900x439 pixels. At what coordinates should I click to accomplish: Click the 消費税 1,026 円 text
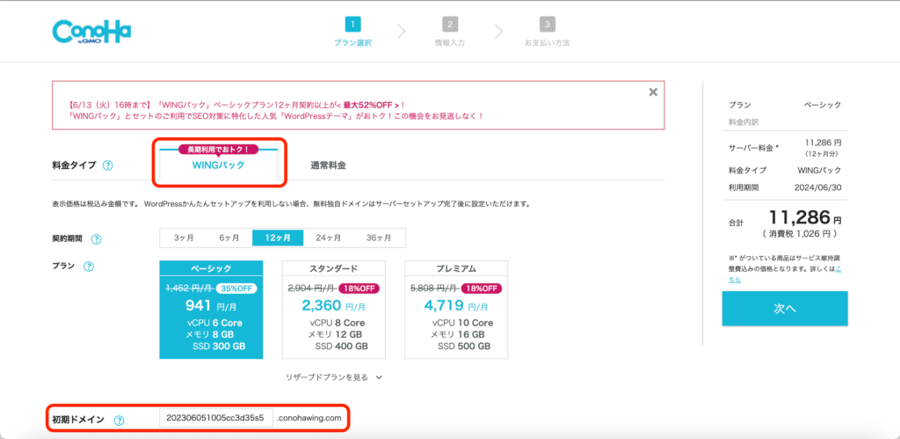tap(800, 234)
